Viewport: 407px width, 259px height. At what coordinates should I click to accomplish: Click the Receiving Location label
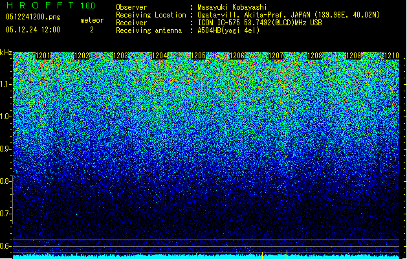[151, 16]
